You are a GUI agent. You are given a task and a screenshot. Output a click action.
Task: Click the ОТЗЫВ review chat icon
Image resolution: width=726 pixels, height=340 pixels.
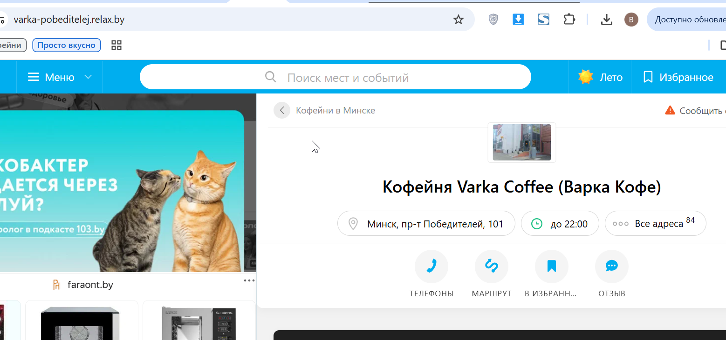click(612, 267)
